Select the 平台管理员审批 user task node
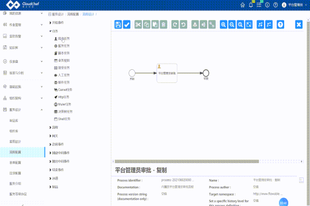 pyautogui.click(x=167, y=73)
